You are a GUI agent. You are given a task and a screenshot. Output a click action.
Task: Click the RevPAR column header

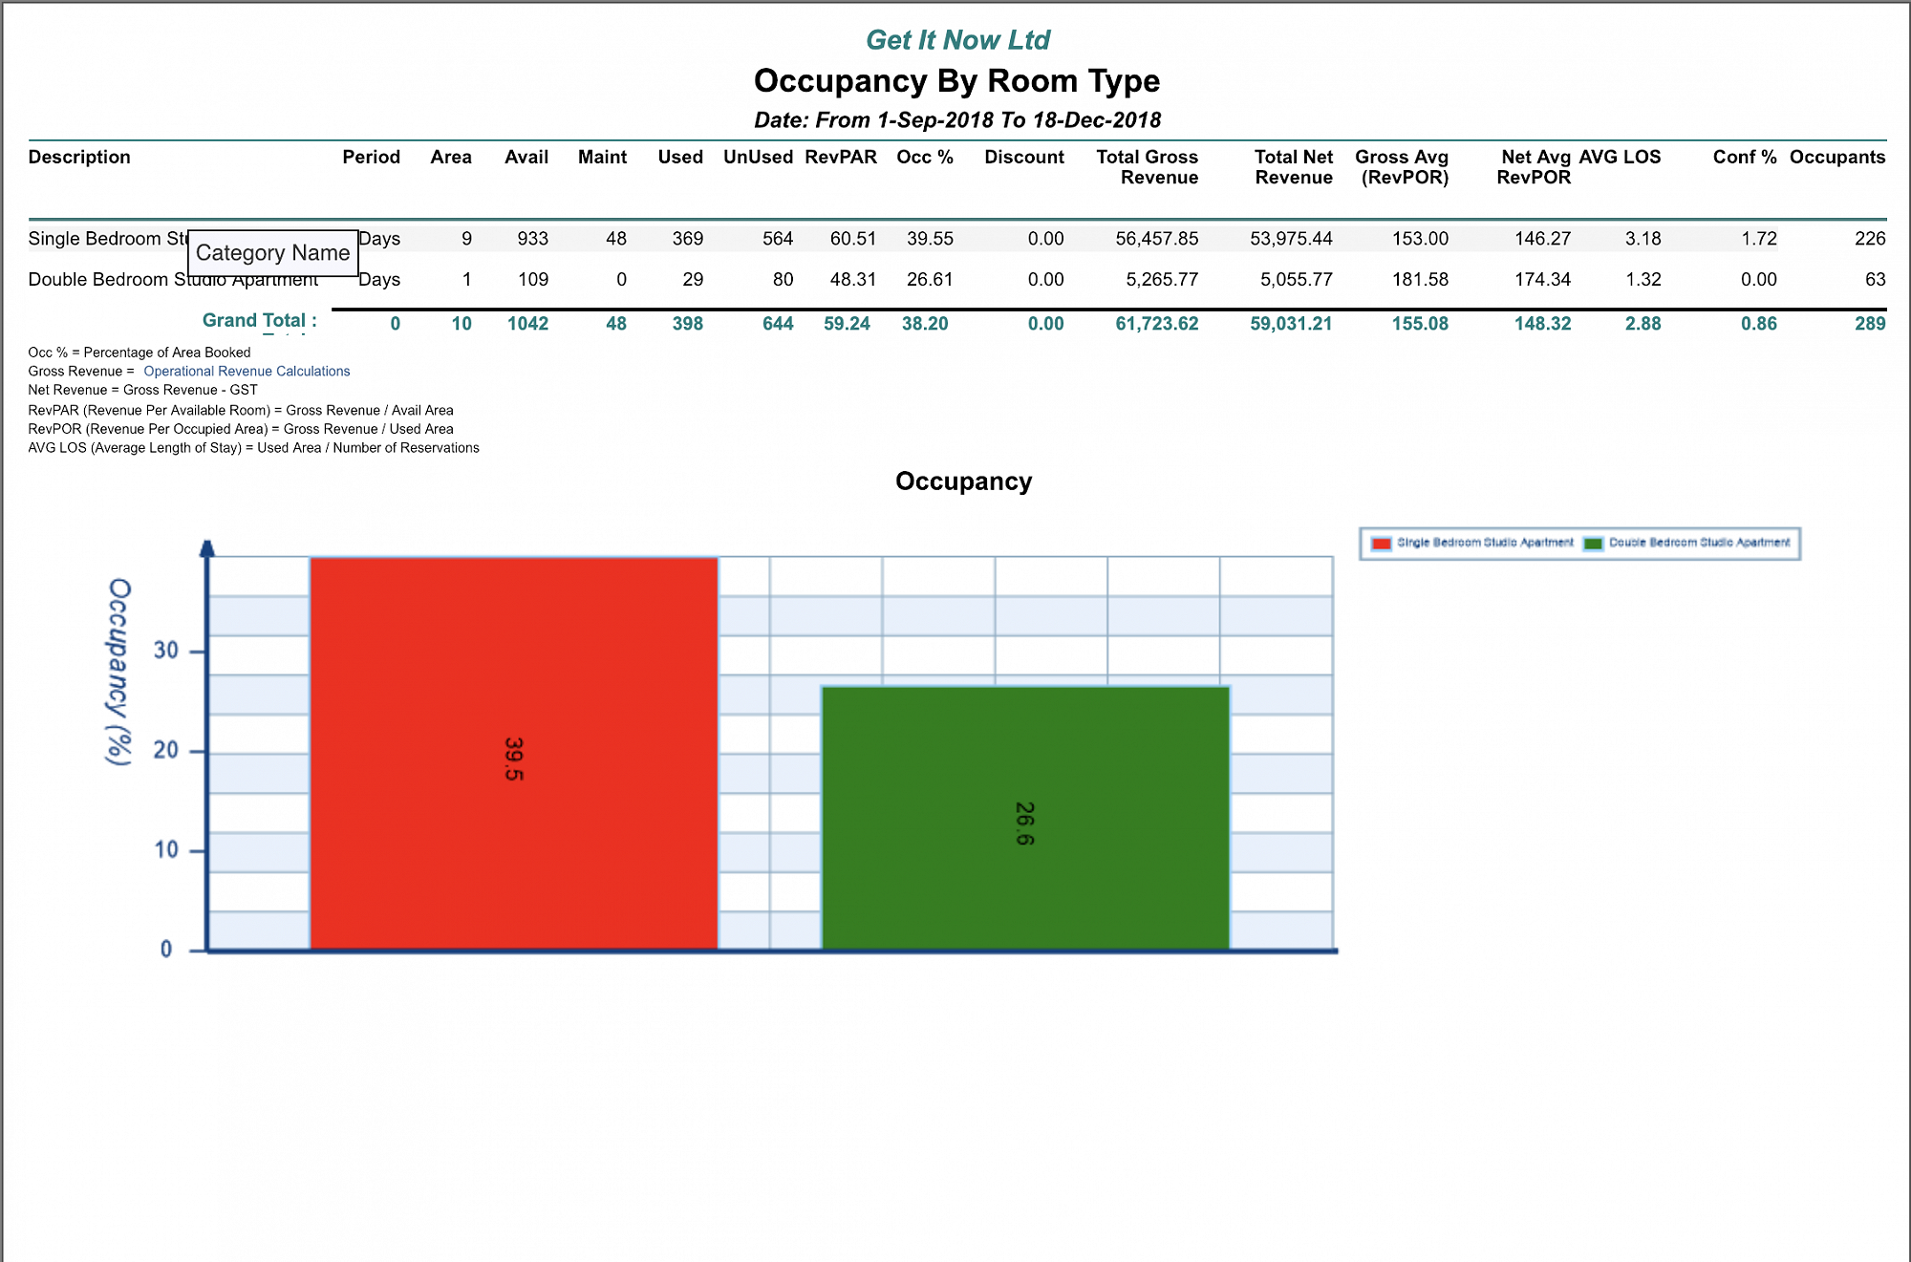click(x=840, y=157)
